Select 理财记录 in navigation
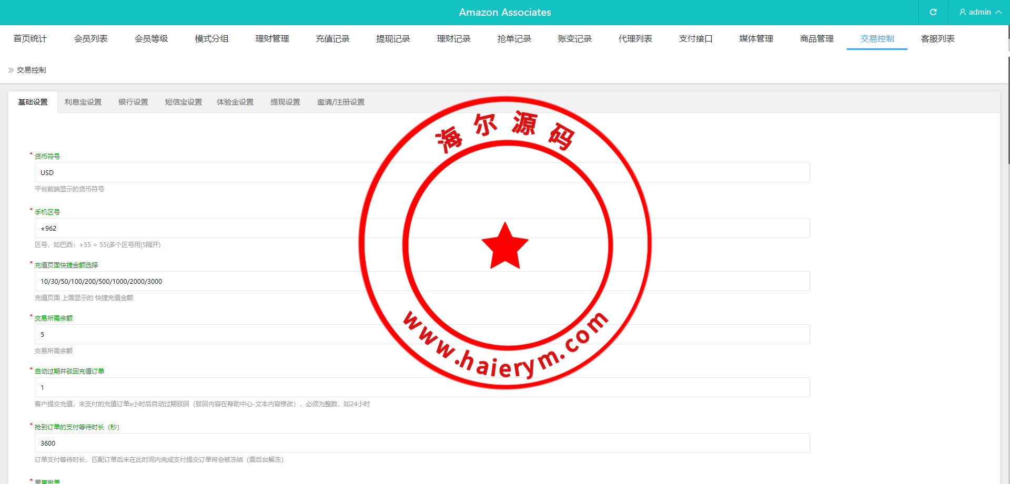1010x484 pixels. [x=453, y=38]
